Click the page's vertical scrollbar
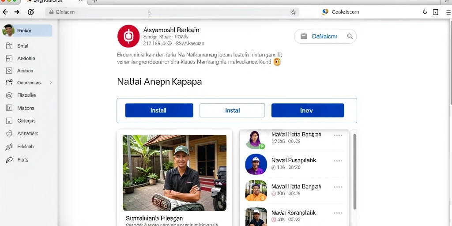The width and height of the screenshot is (452, 226). (x=450, y=62)
